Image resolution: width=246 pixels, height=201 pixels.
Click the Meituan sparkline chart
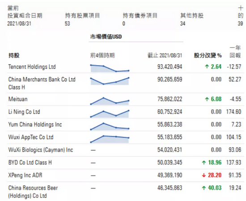[110, 101]
